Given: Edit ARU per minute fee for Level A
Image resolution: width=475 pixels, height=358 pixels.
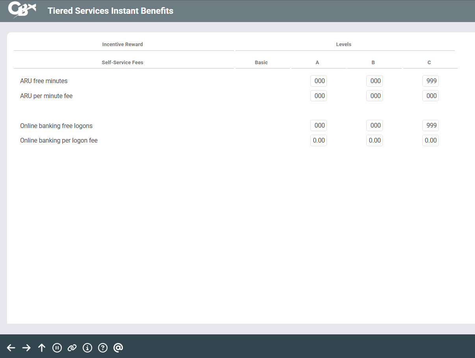Looking at the screenshot, I should pos(319,96).
